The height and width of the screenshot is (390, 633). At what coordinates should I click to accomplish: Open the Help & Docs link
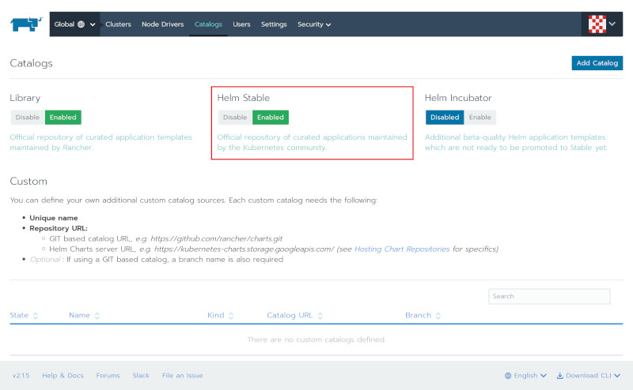click(x=63, y=376)
